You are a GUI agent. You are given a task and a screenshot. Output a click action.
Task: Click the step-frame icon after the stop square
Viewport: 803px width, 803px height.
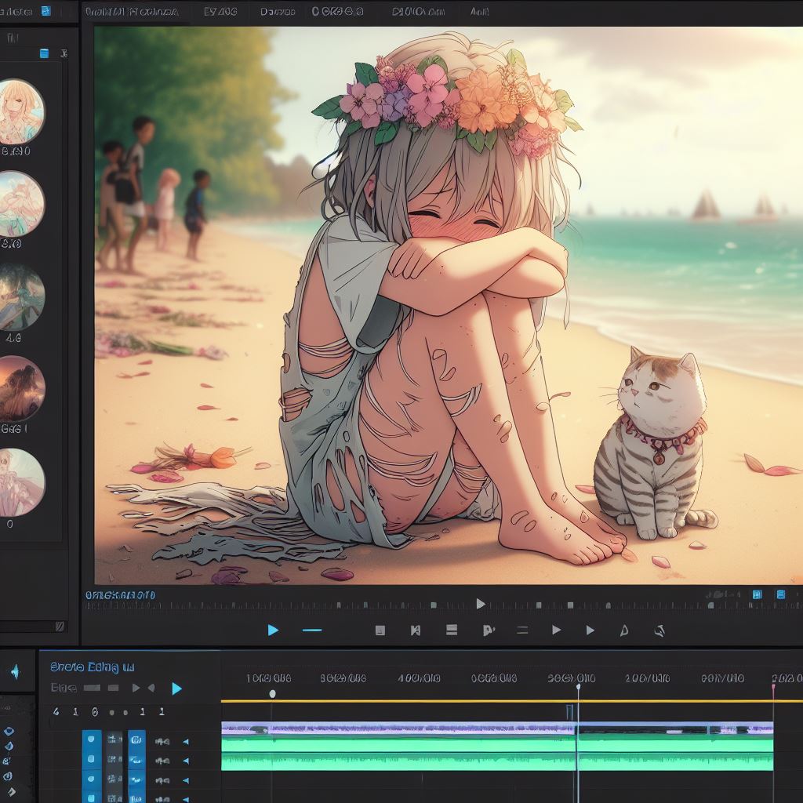point(416,630)
